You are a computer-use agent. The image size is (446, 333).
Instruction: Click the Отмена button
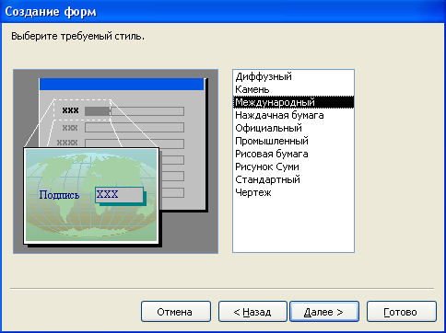[x=176, y=312]
